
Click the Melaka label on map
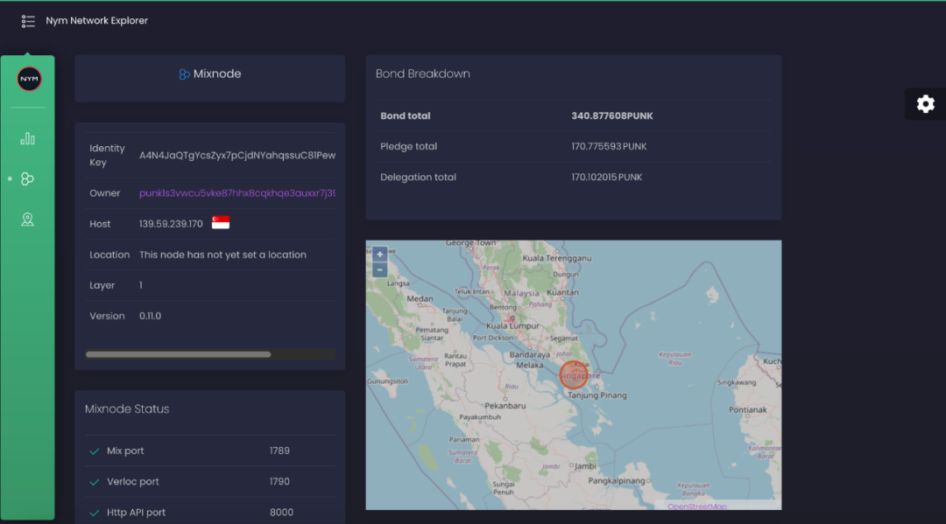coord(530,365)
